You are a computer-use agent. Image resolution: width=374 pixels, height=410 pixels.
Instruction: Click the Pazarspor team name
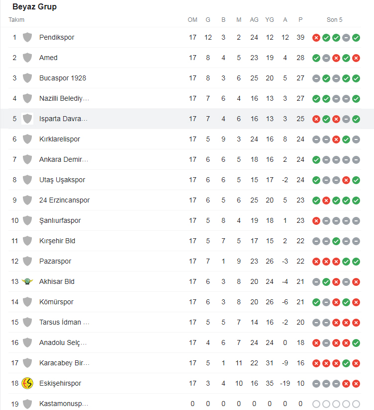(55, 261)
